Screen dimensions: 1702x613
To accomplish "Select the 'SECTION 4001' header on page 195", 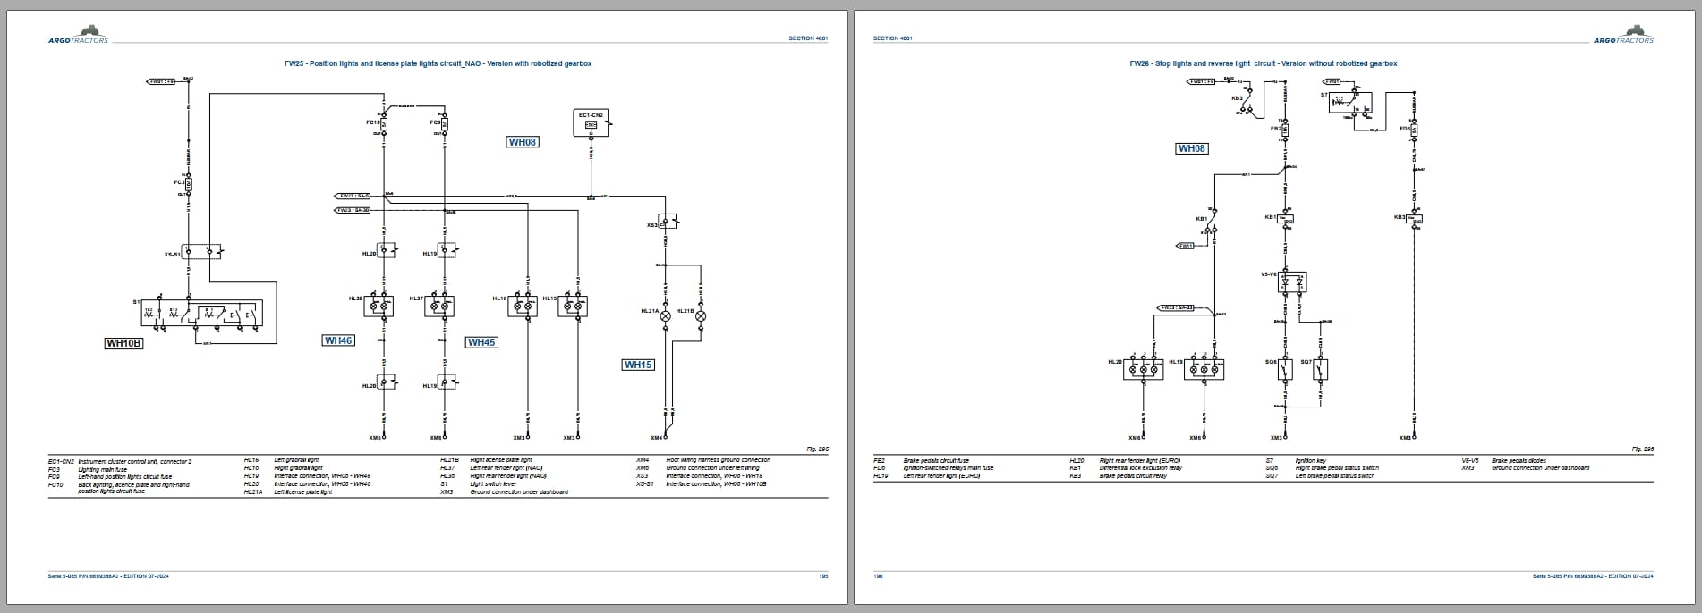I will (808, 38).
